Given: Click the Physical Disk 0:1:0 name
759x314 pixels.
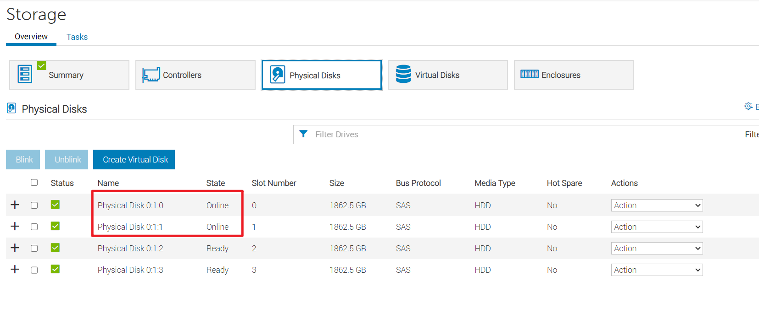Looking at the screenshot, I should (130, 206).
